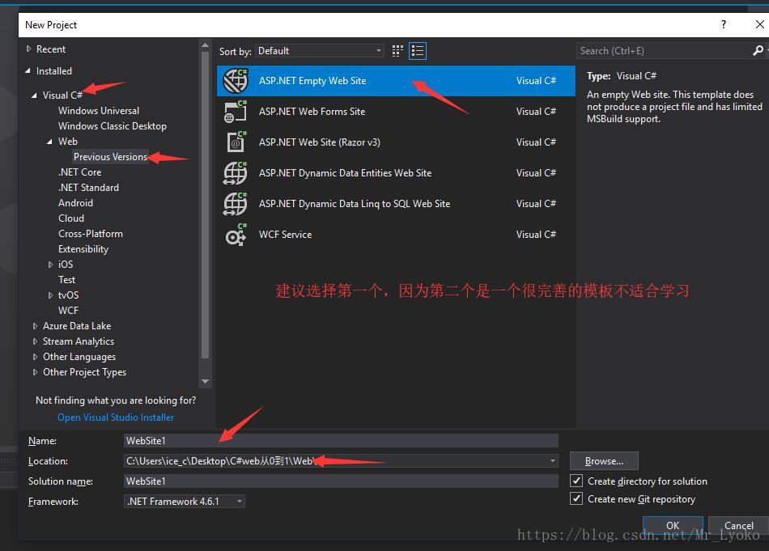Select ASP.NET Web Site (Razor v3) template
The width and height of the screenshot is (769, 551).
[x=396, y=142]
